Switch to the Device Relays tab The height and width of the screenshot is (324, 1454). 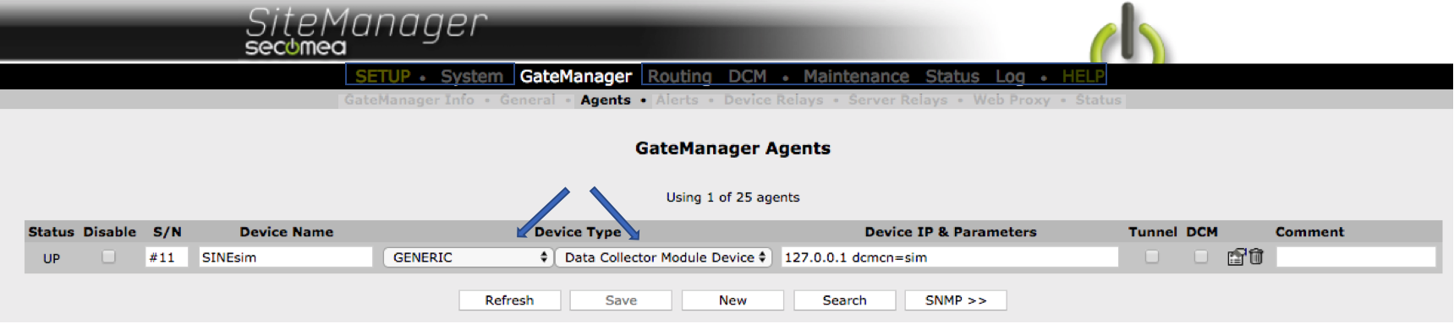tap(773, 100)
